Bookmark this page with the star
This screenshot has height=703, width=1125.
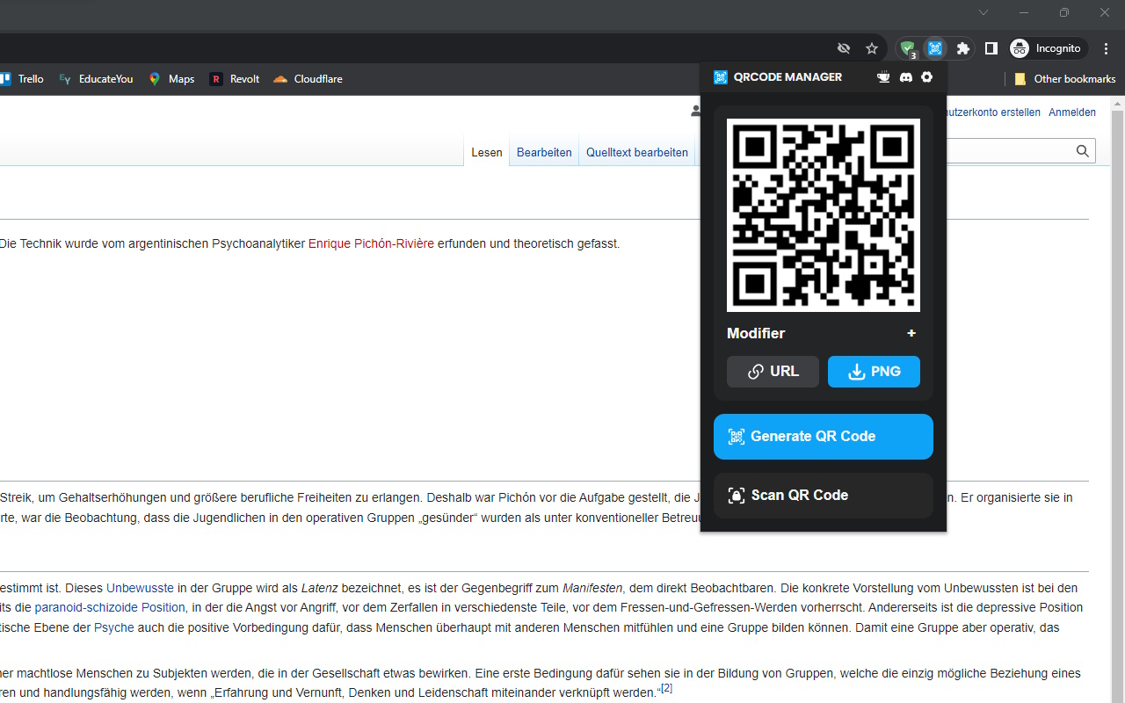(x=871, y=48)
